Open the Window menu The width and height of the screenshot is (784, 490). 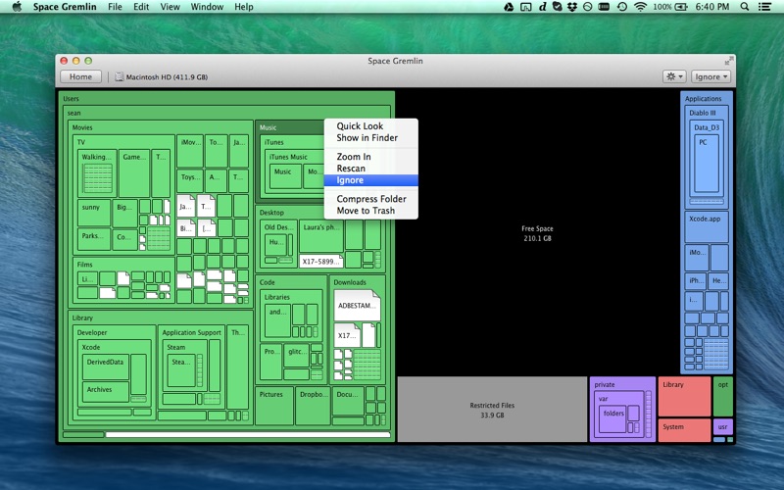[x=207, y=7]
